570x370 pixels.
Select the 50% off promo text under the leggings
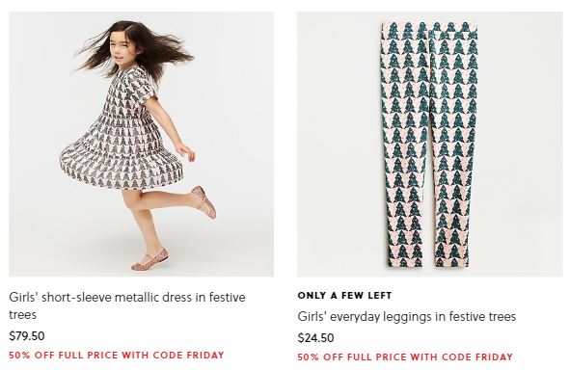pyautogui.click(x=405, y=357)
